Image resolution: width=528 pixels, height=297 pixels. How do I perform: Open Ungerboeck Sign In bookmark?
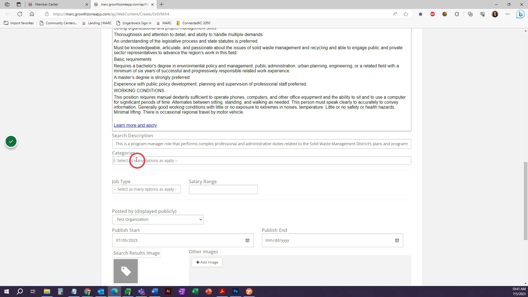[134, 23]
